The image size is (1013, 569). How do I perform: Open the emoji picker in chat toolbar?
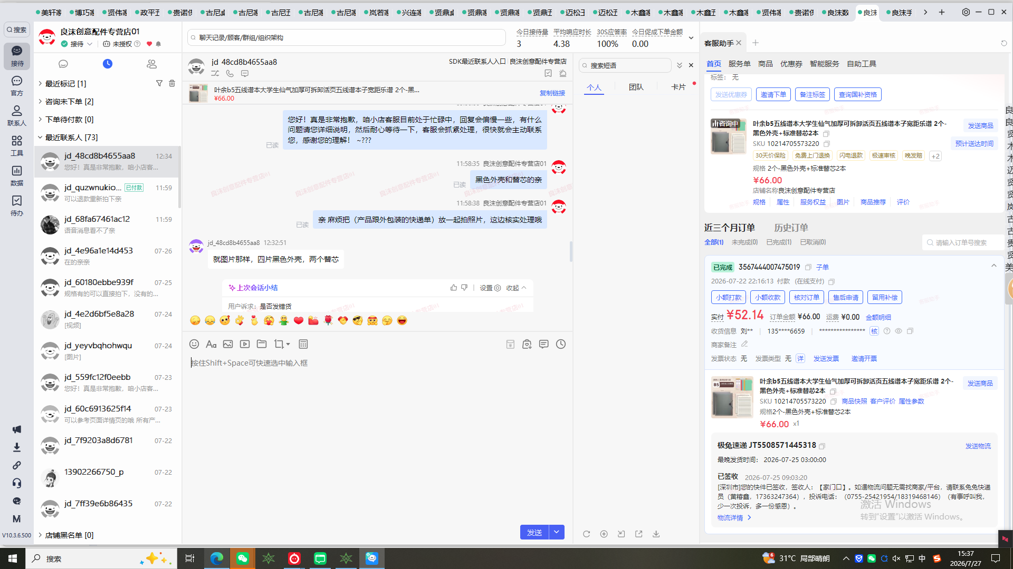click(x=194, y=344)
